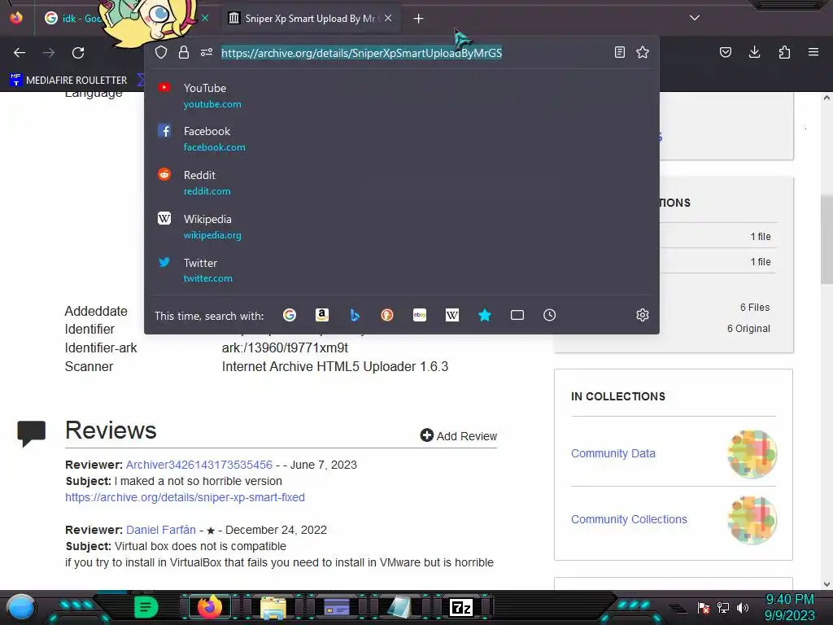Open reviewer Archiver3426143173535456 profile
The image size is (833, 625).
[199, 465]
